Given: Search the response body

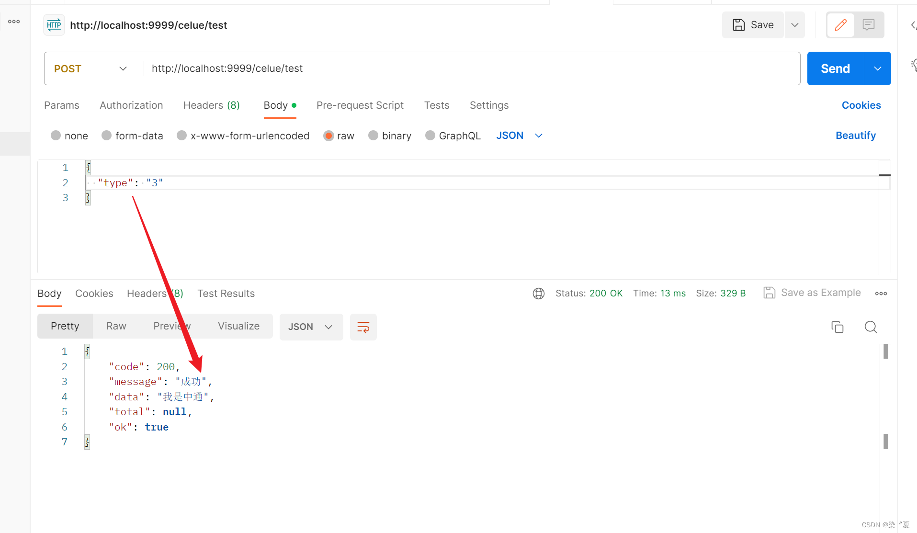Looking at the screenshot, I should 871,327.
